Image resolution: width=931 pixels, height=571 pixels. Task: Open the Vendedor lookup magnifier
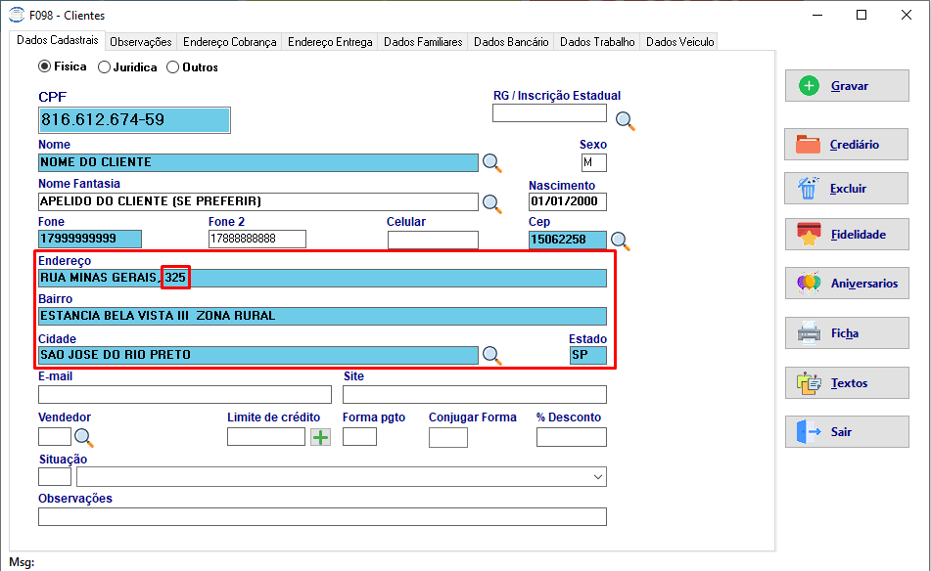pyautogui.click(x=84, y=438)
